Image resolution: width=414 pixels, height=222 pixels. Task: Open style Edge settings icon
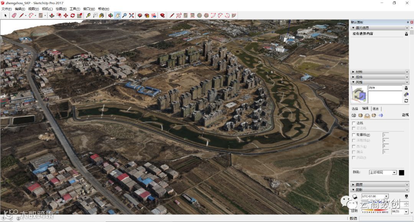[x=354, y=116]
